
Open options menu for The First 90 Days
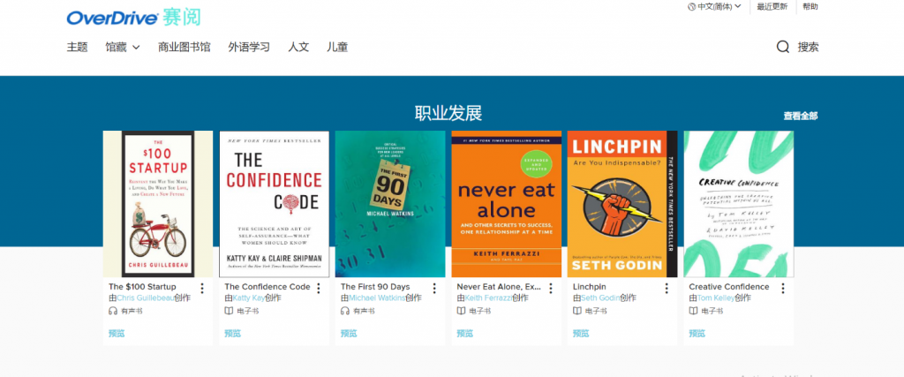434,288
